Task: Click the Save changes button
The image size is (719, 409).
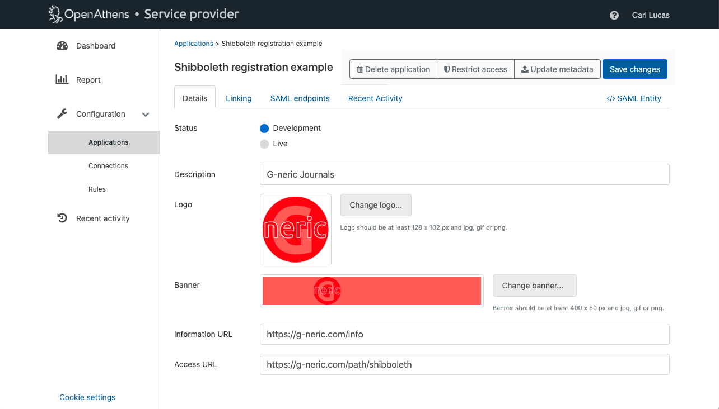Action: pyautogui.click(x=634, y=69)
